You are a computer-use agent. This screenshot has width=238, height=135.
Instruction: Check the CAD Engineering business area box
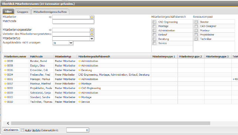tap(154, 22)
